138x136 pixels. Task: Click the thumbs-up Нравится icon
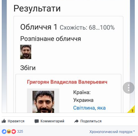coord(4,121)
